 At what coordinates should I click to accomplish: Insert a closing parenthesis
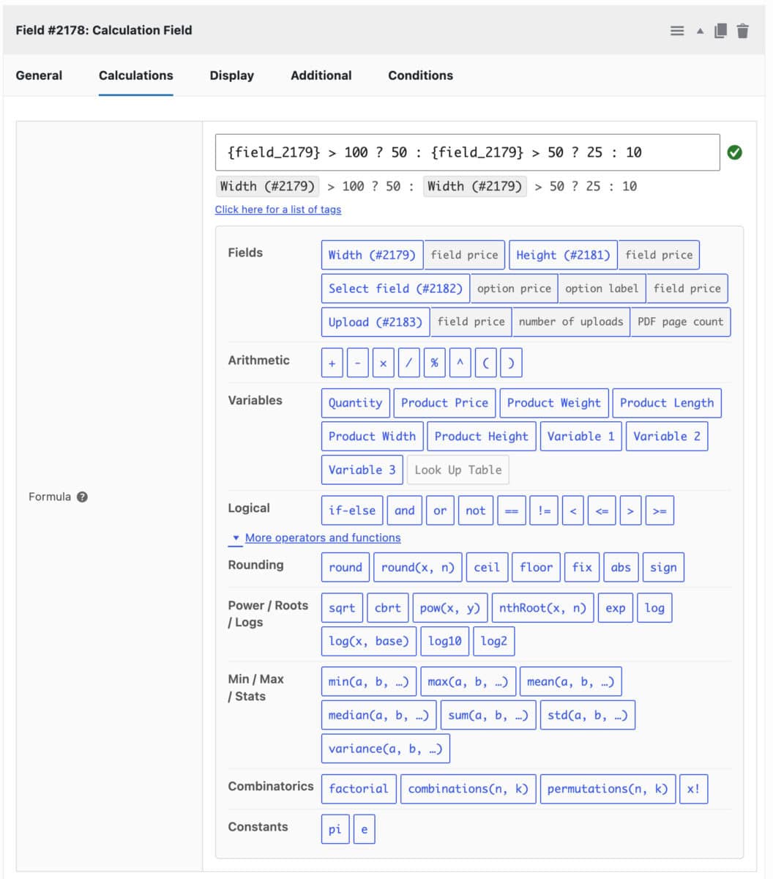511,363
